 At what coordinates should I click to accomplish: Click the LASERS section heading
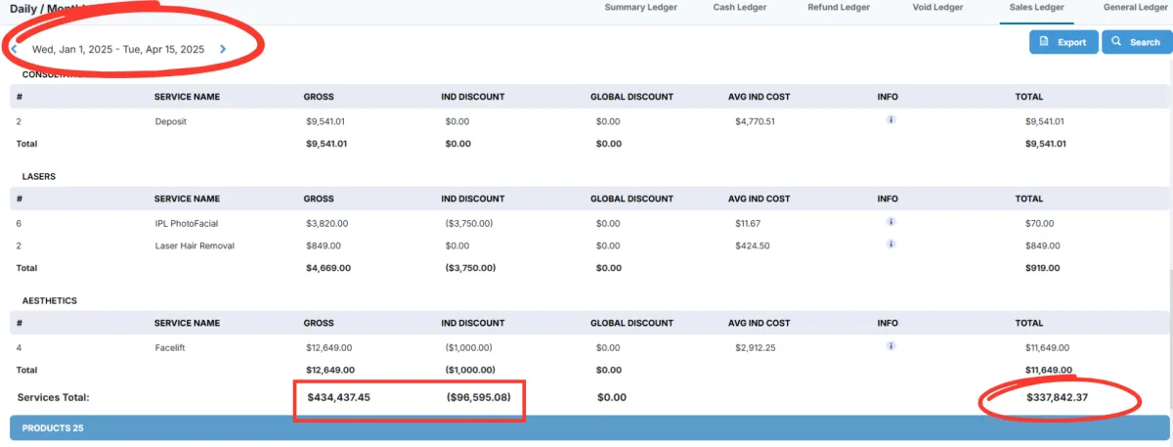point(38,176)
